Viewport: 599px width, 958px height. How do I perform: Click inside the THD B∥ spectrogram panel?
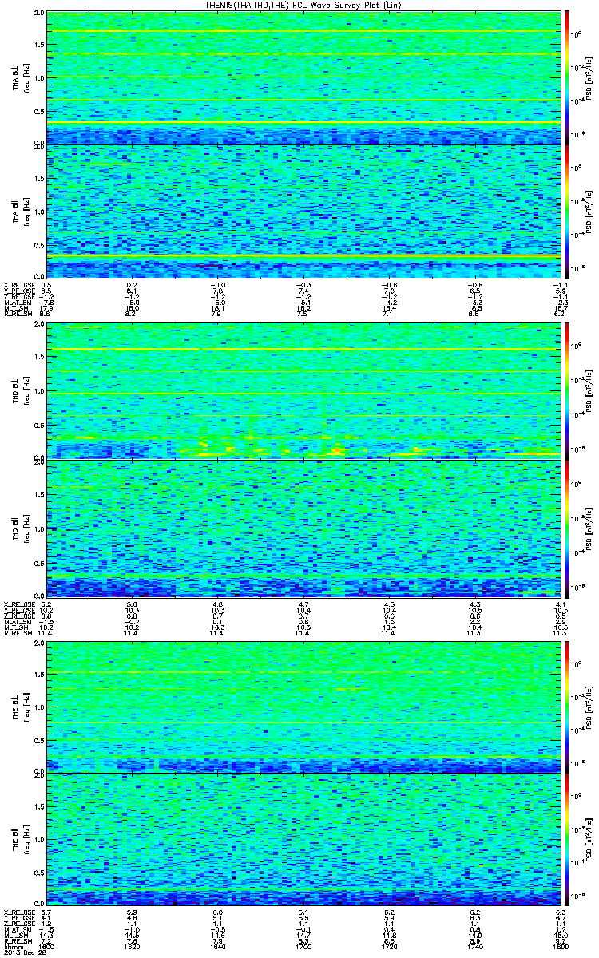(303, 527)
